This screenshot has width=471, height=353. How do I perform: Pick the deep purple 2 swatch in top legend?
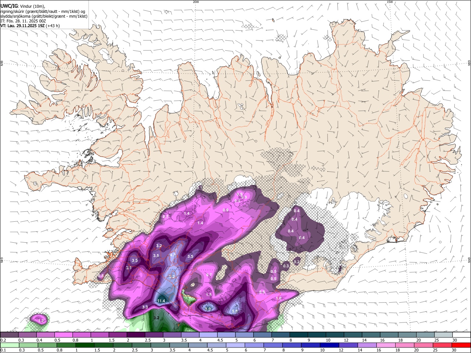136,335
